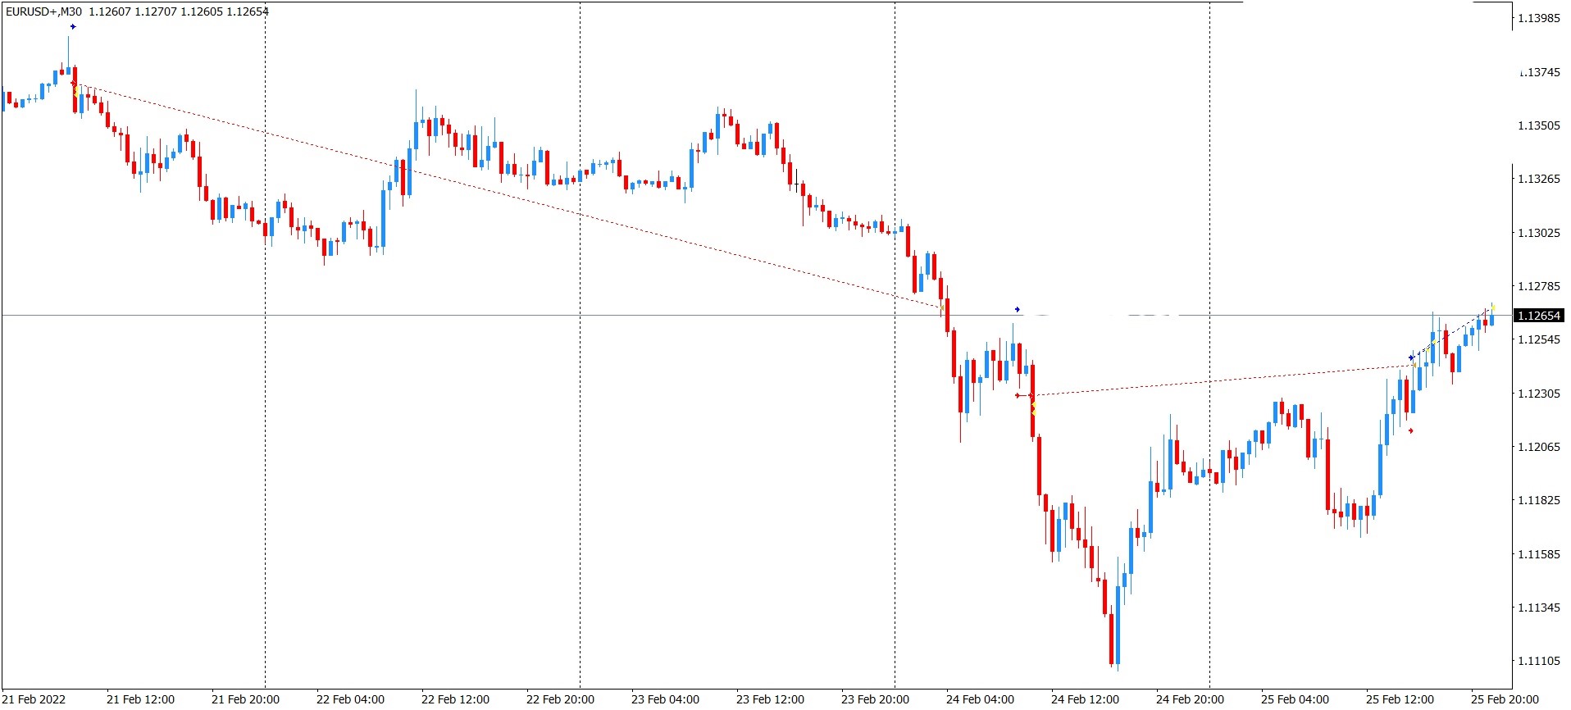Click the 24 Feb 04:00 time label
1571x710 pixels.
pos(980,699)
